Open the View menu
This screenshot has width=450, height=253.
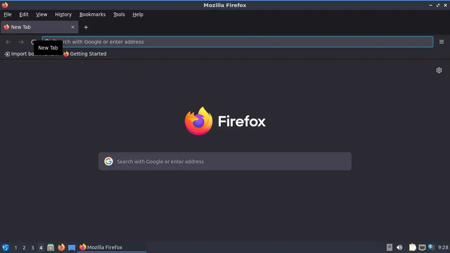click(x=41, y=14)
